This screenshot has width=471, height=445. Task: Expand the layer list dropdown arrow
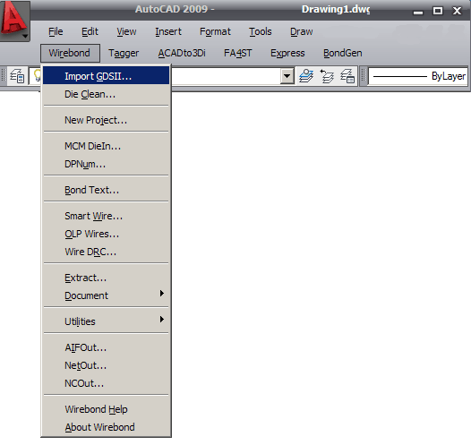[x=287, y=76]
